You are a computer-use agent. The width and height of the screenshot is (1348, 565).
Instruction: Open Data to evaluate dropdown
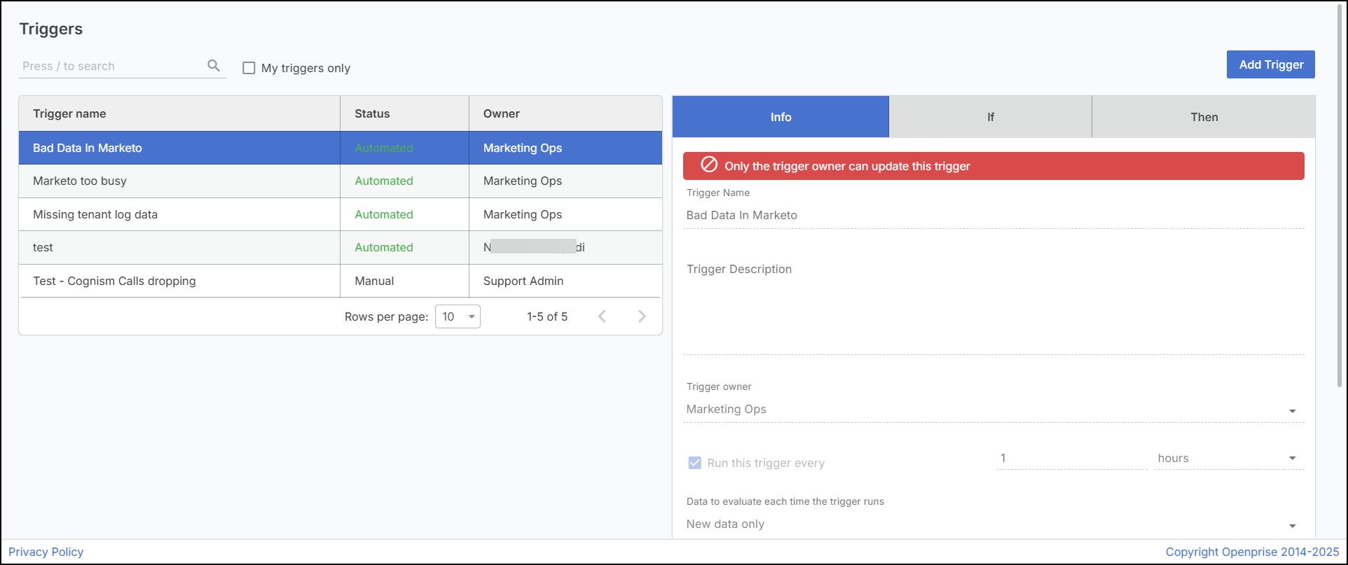[993, 524]
